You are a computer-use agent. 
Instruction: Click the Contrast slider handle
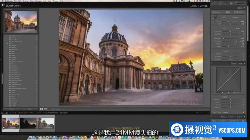(230, 34)
